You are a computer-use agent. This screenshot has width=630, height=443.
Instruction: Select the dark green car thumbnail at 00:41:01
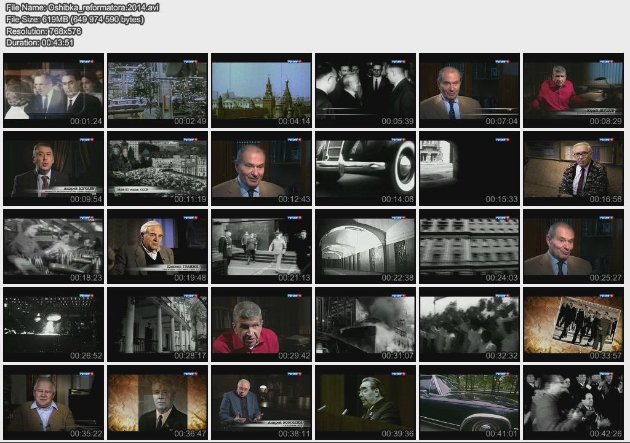469,402
